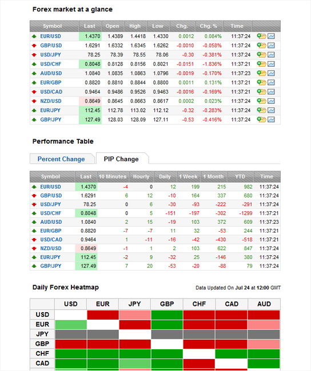Click the chart icon in the GBP/USD row

click(271, 46)
